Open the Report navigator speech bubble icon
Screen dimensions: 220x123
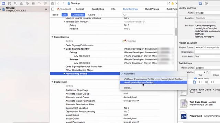(x=45, y=3)
